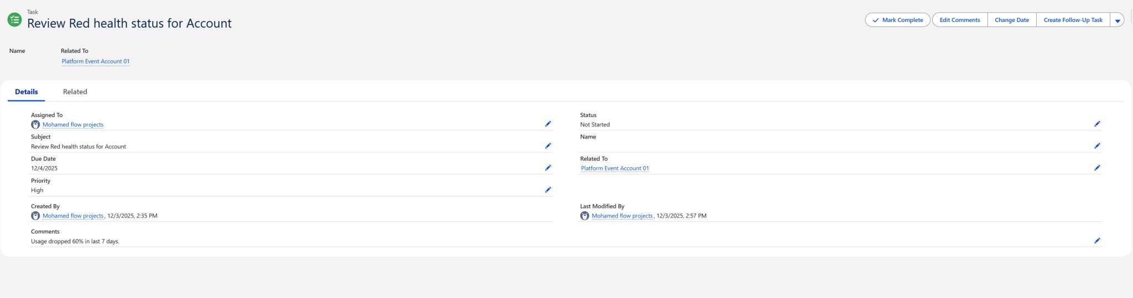Click avatar icon in Last Modified By row
The height and width of the screenshot is (298, 1133).
click(585, 216)
